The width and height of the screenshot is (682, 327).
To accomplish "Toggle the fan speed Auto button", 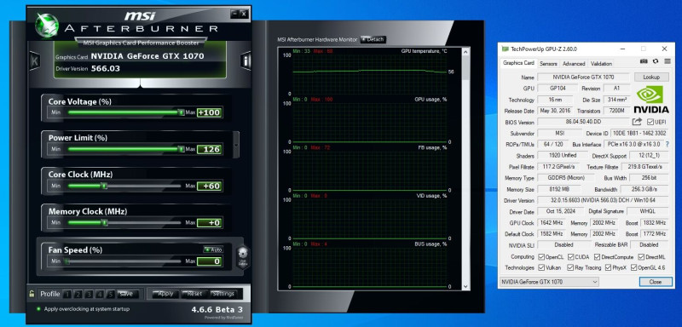I will tap(213, 250).
